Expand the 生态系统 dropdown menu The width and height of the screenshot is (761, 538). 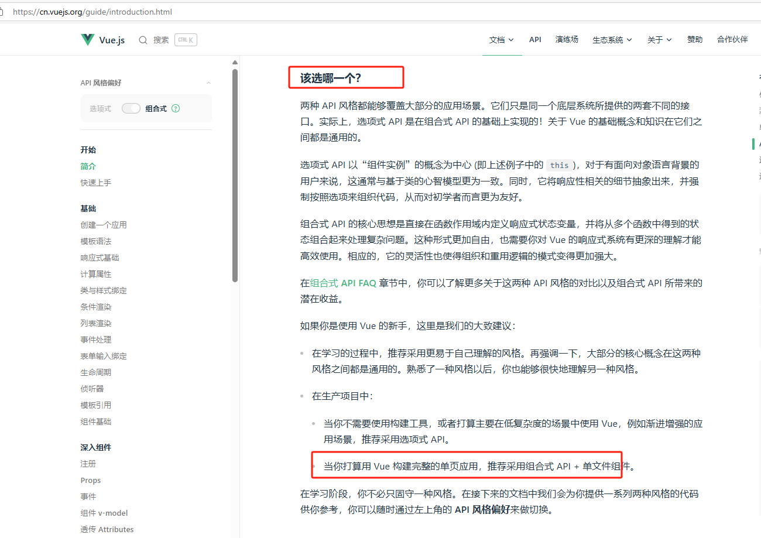tap(611, 40)
